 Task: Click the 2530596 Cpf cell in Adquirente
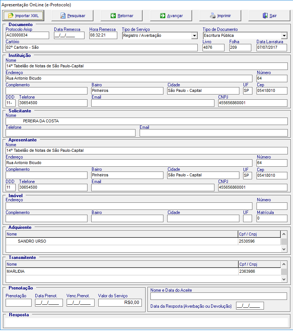[x=259, y=241]
